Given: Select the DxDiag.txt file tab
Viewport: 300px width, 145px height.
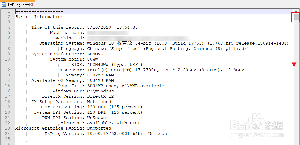Looking at the screenshot, I should point(17,4).
